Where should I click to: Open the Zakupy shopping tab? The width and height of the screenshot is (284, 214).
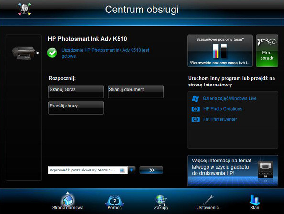161,203
